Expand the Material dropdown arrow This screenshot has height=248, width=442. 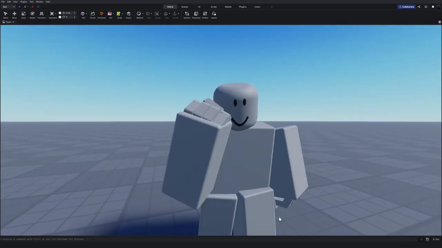tap(143, 14)
